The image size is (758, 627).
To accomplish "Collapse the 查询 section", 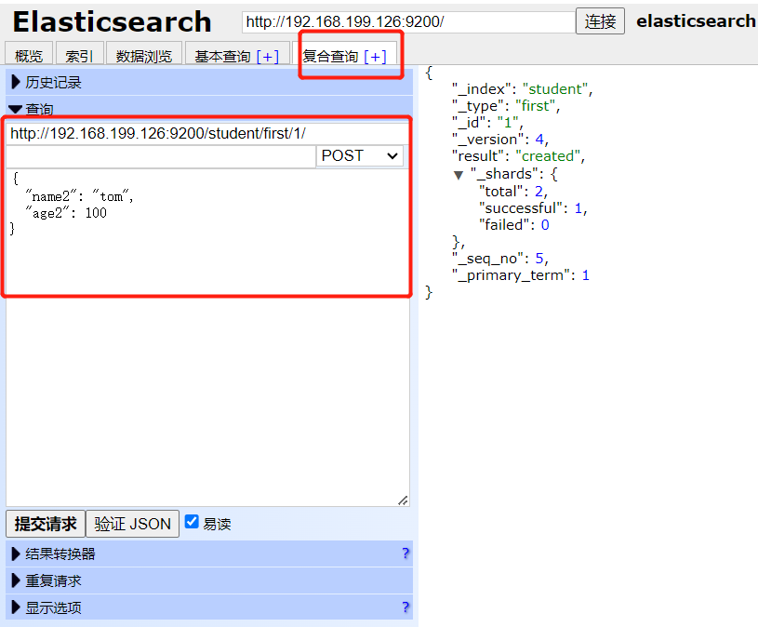I will (x=209, y=109).
